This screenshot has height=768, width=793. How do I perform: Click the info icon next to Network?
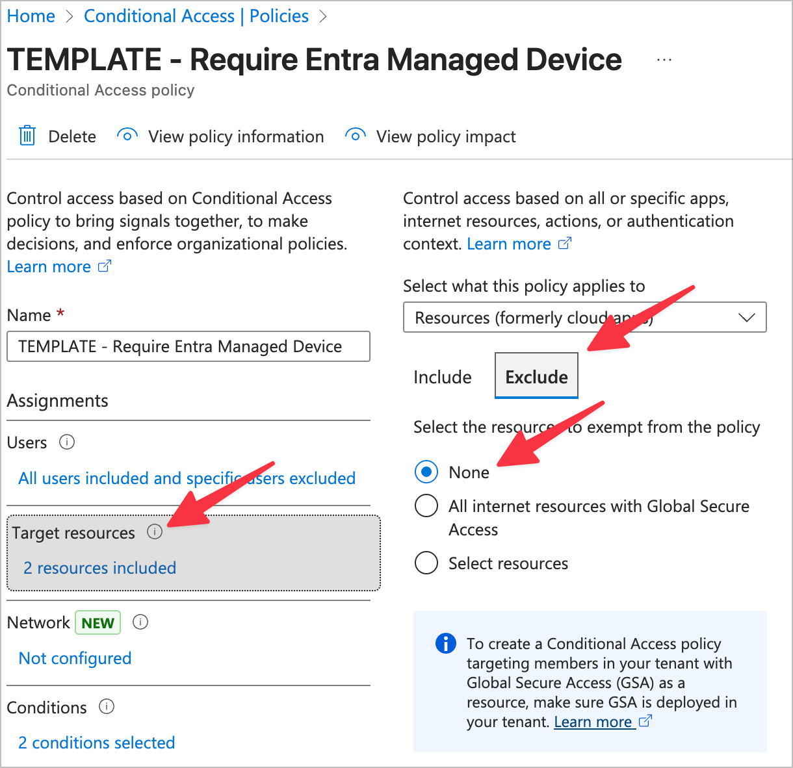140,622
